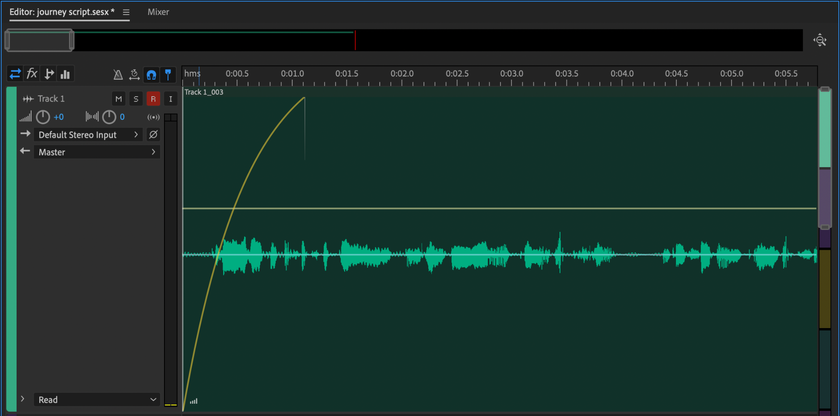This screenshot has width=840, height=416.
Task: Toggle global clip stretching
Action: (x=134, y=75)
